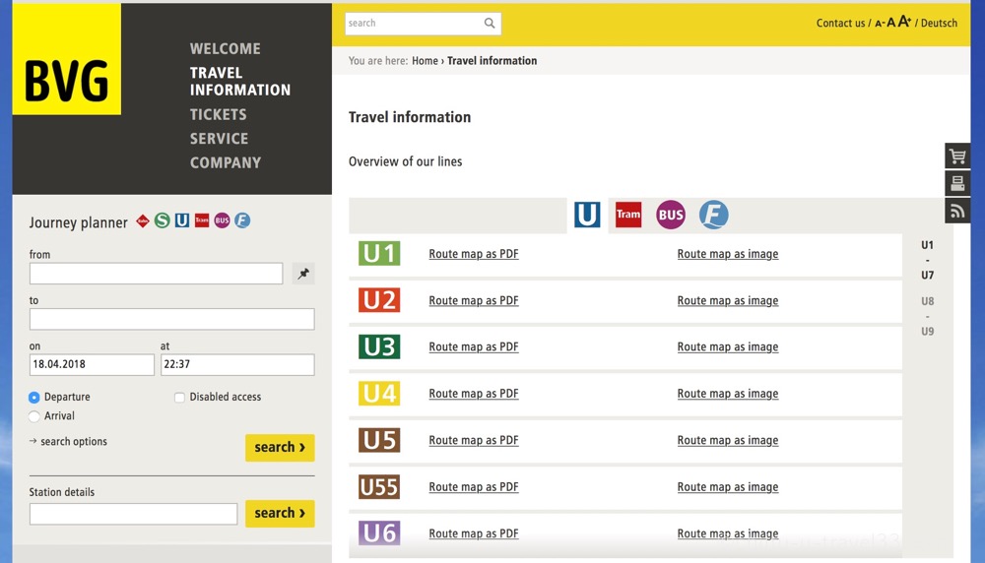Select the Arrival radio button
Image resolution: width=985 pixels, height=563 pixels.
(x=33, y=416)
